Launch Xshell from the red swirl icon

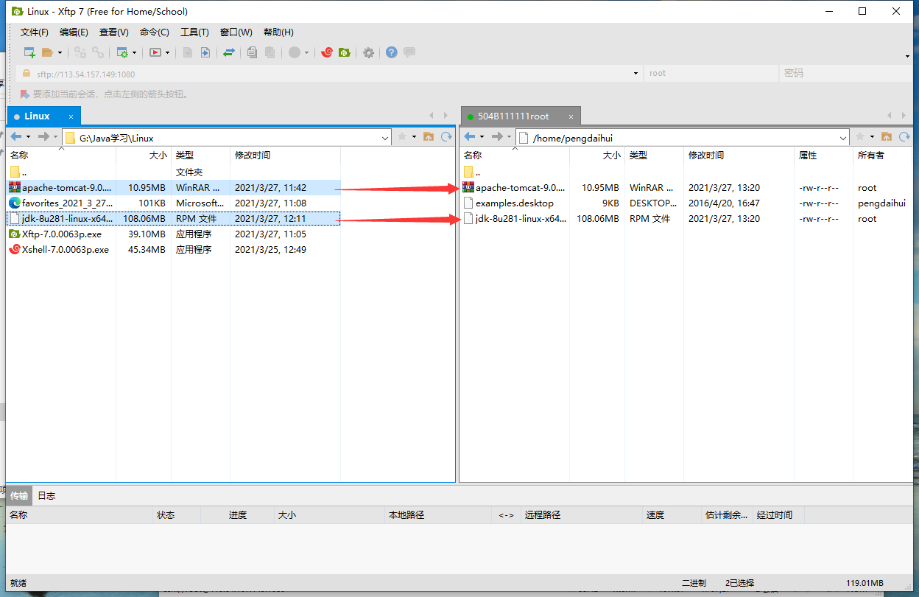coord(326,52)
